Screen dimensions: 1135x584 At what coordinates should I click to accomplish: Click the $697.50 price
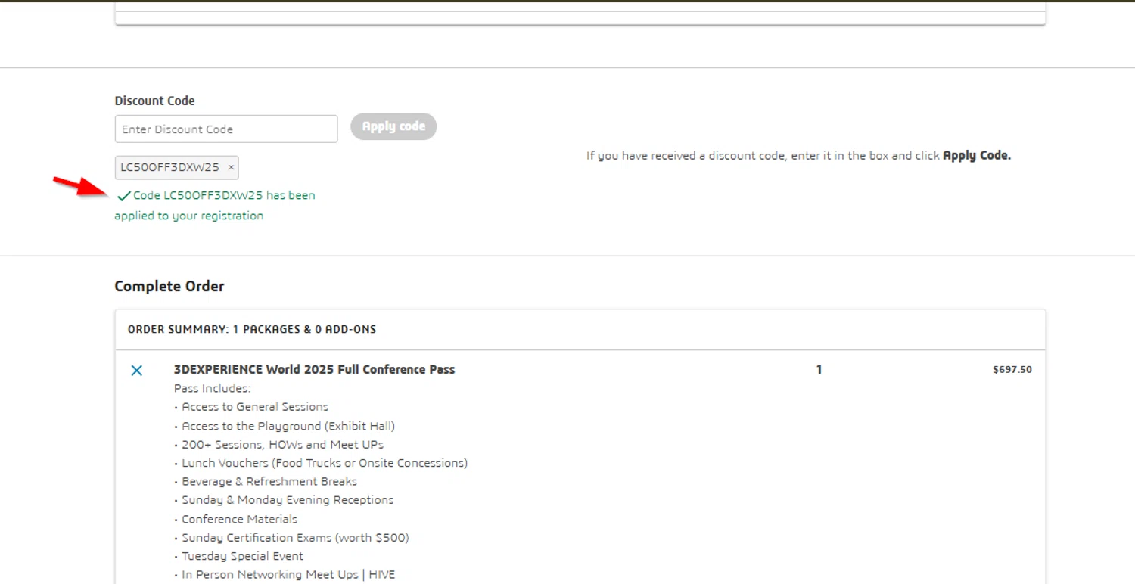pos(1012,370)
